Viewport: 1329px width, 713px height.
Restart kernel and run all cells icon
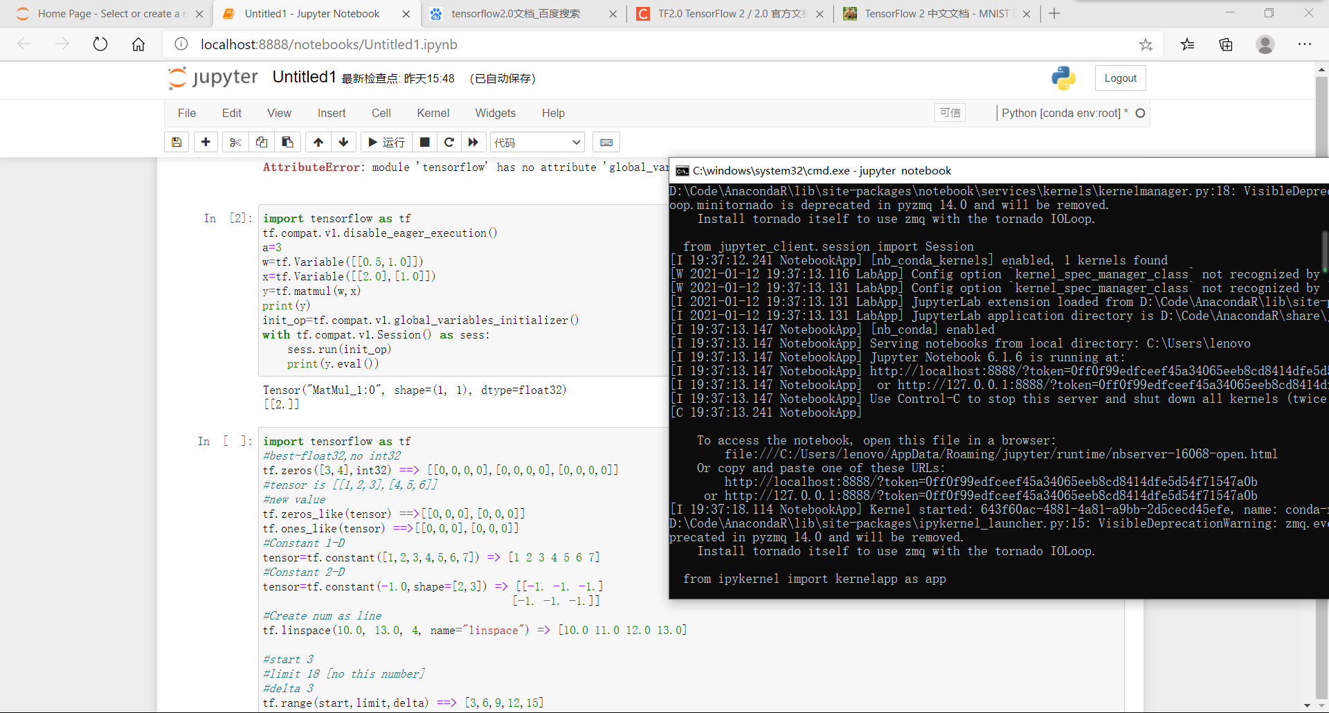(473, 143)
